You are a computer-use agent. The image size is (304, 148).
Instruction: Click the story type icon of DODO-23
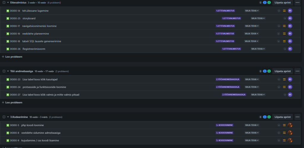pos(8,79)
